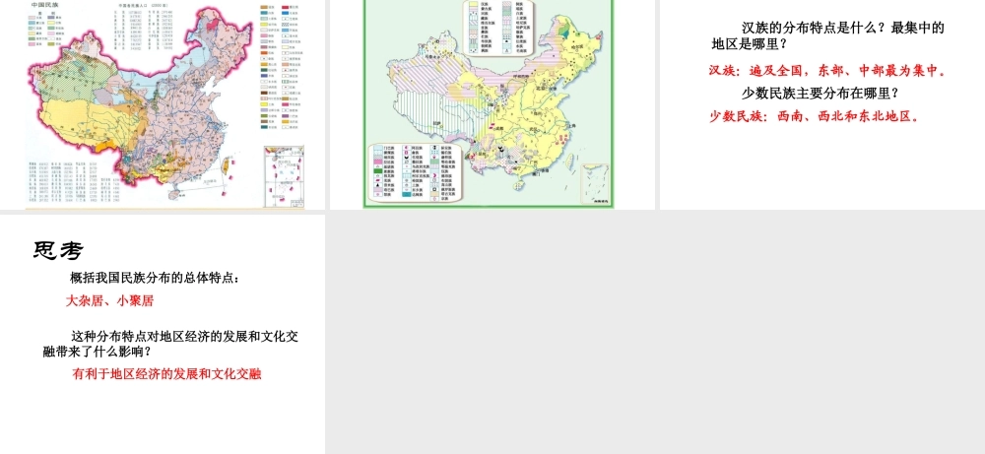
Task: Click the bottom-left legend of green-bordered map
Action: coord(415,171)
